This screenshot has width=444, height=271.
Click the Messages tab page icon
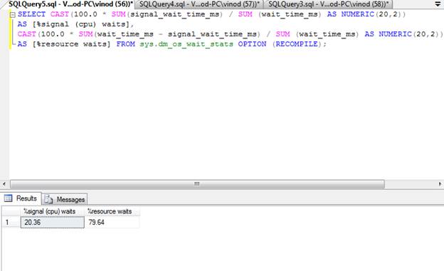(48, 199)
